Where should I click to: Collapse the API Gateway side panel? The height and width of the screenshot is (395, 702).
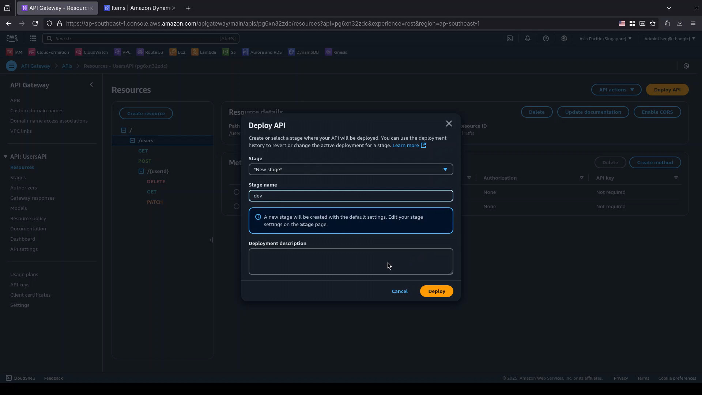tap(91, 85)
